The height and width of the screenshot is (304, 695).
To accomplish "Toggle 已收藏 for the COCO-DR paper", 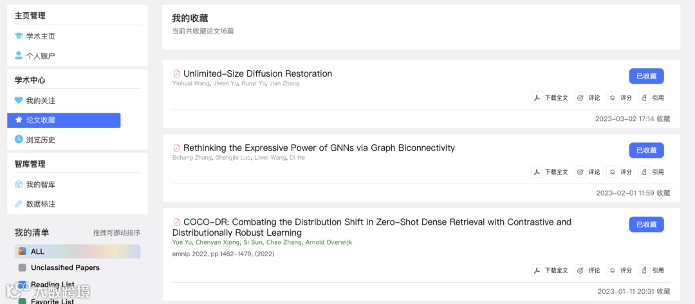I will point(646,224).
